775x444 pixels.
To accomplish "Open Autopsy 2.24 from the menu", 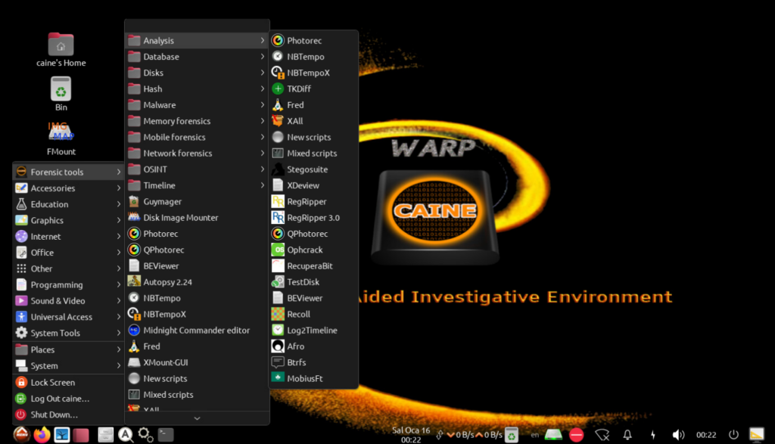I will click(x=197, y=282).
